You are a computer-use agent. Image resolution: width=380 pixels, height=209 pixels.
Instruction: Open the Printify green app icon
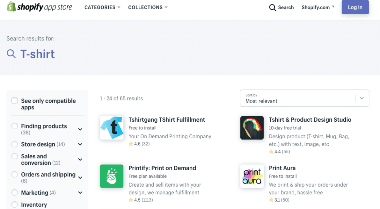pyautogui.click(x=112, y=176)
